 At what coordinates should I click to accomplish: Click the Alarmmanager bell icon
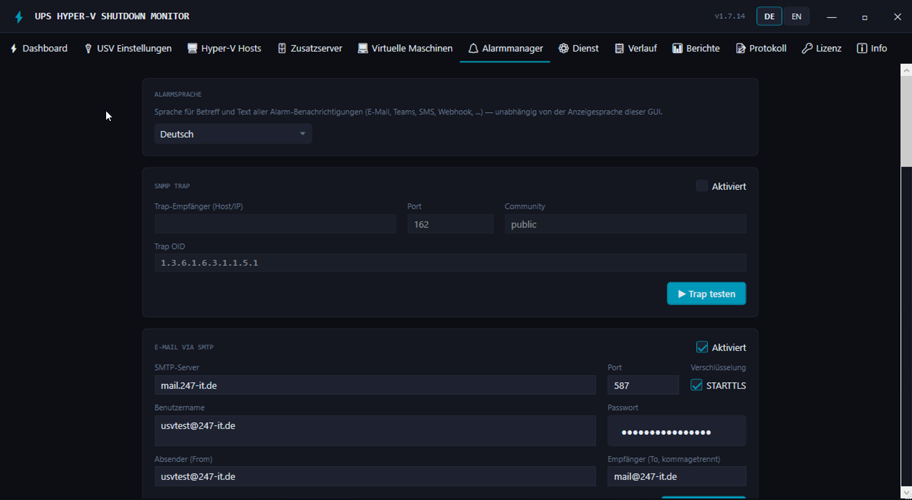[x=473, y=48]
